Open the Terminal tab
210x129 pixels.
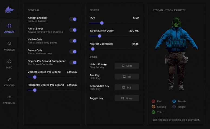[x=9, y=100]
